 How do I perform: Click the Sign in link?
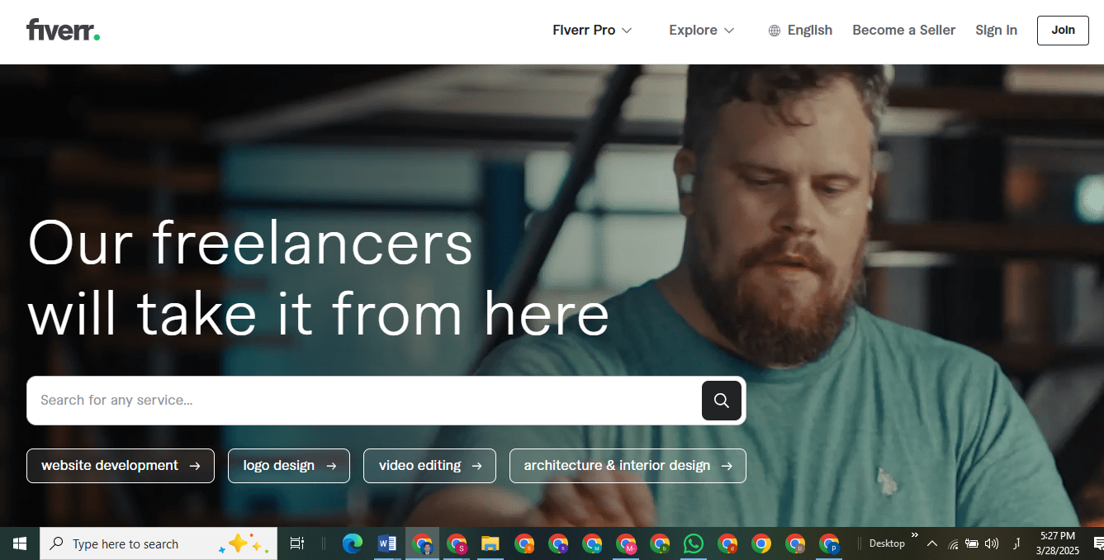[x=996, y=31]
